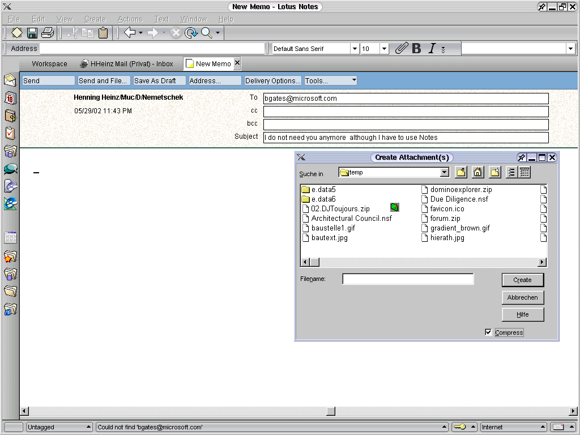The width and height of the screenshot is (580, 435).
Task: Open the To Do clipboard bookmark icon
Action: coord(10,133)
